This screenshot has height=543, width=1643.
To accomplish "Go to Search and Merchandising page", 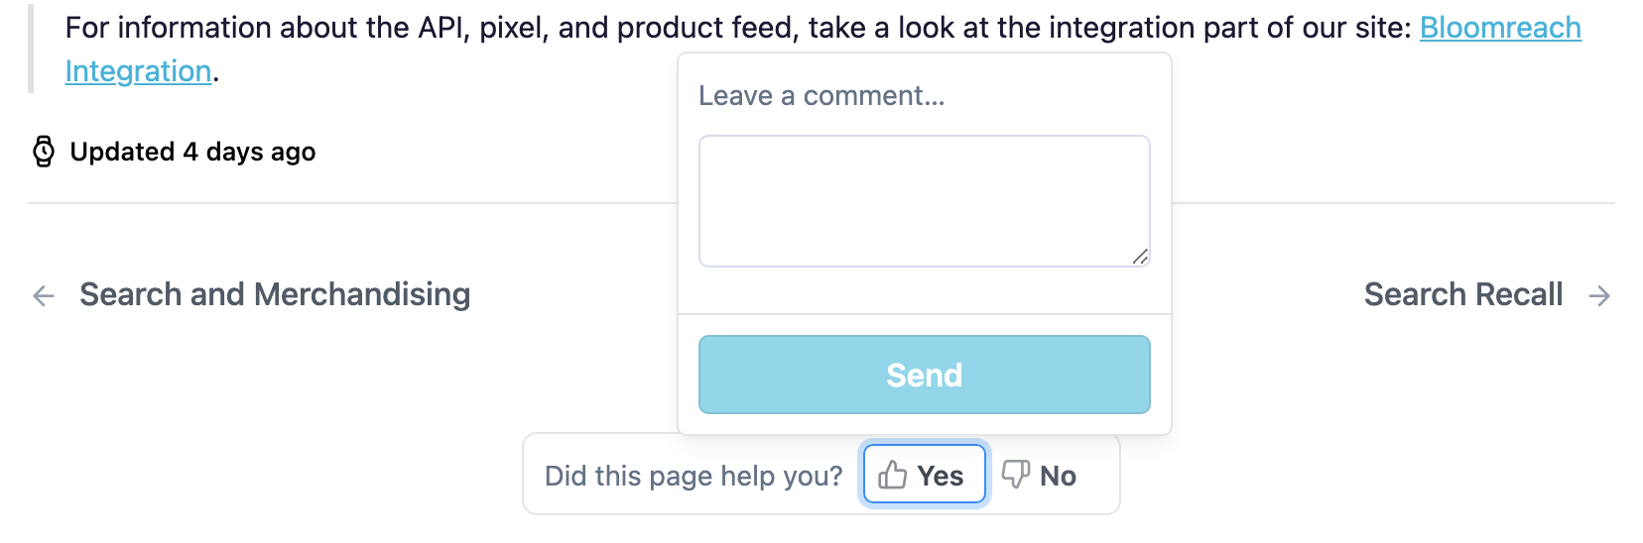I will pos(275,294).
